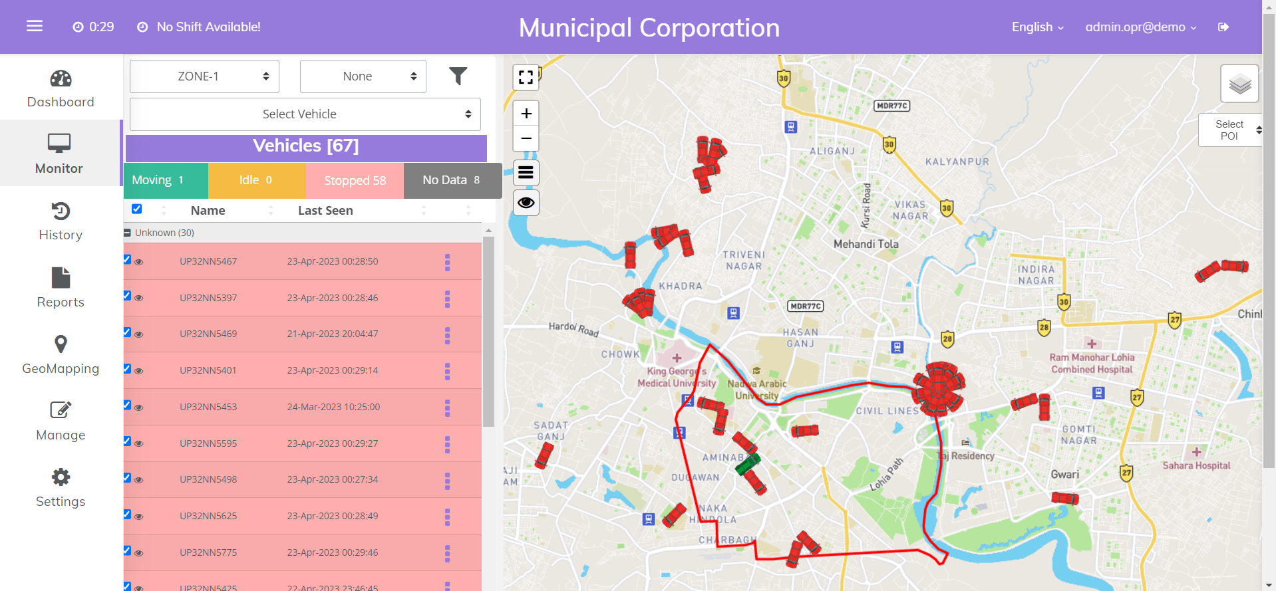Open options menu for UP32NN5401
The height and width of the screenshot is (591, 1276).
tap(447, 371)
